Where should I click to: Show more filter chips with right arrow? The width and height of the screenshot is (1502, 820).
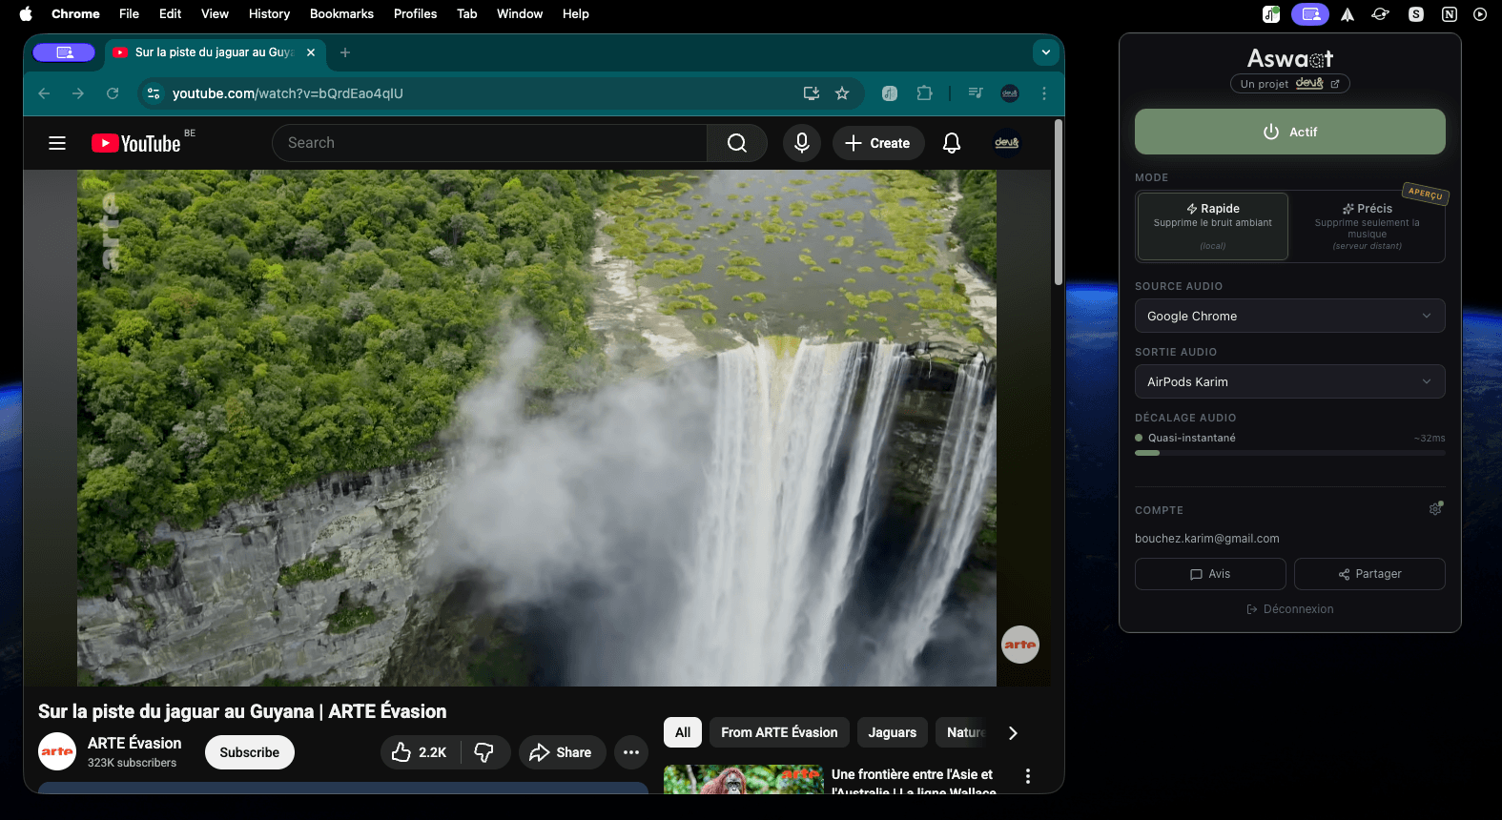1013,732
